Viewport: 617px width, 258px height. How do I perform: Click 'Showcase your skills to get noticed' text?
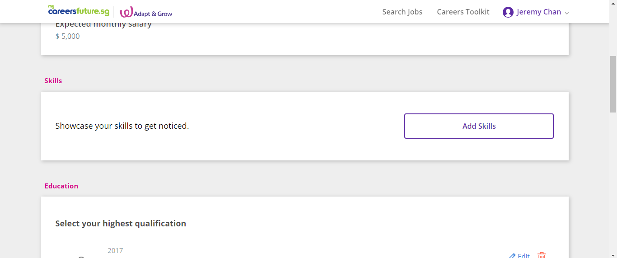(122, 126)
